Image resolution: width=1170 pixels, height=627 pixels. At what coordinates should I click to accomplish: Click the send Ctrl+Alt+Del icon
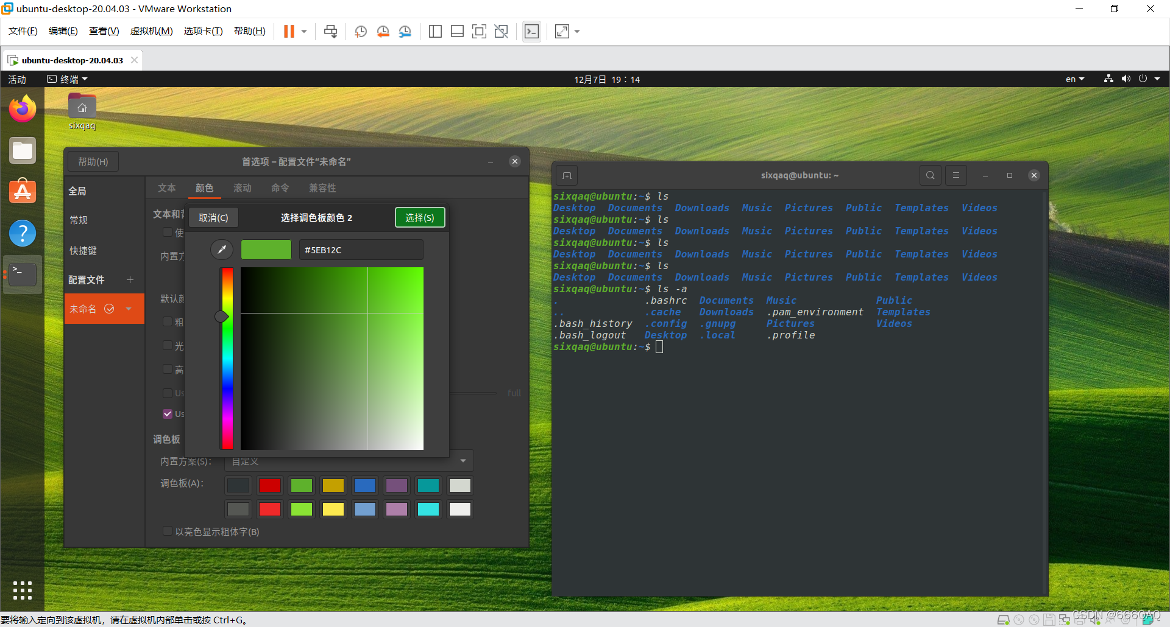point(331,32)
